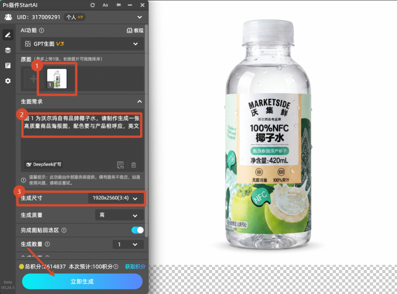
Task: Open the layers stack sidebar icon
Action: click(x=8, y=50)
